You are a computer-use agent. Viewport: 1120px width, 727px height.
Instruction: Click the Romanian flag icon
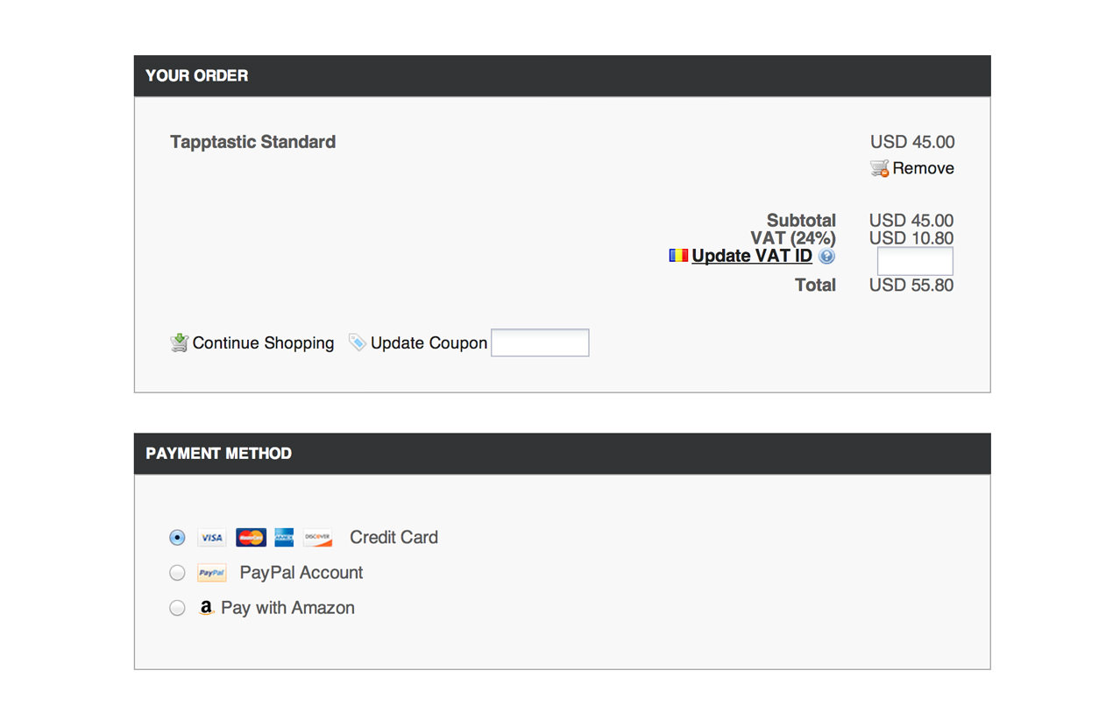click(x=678, y=256)
